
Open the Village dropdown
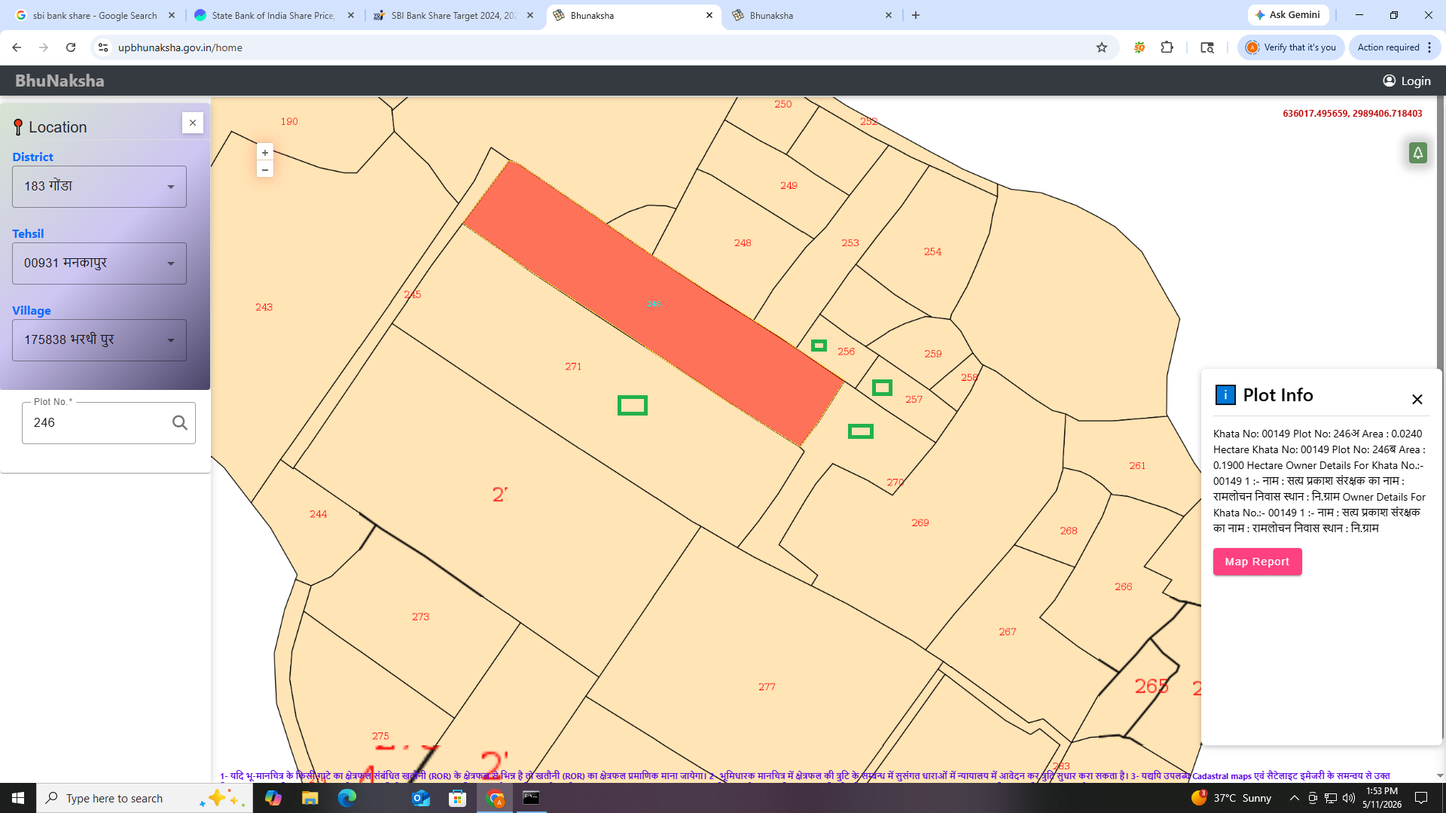coord(99,340)
